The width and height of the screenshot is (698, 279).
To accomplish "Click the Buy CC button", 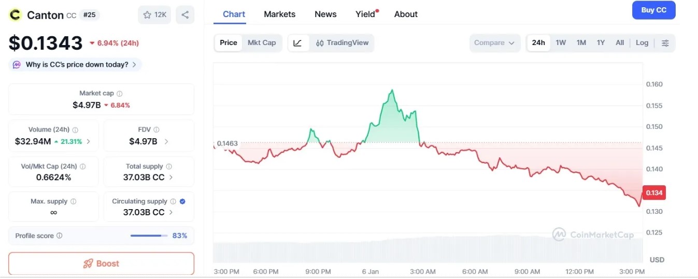I will point(653,10).
